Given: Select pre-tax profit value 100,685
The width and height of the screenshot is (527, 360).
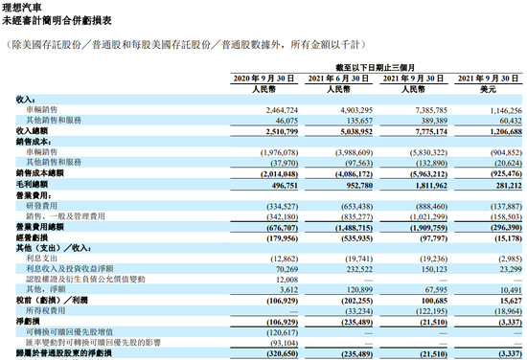Looking at the screenshot, I should (x=434, y=301).
